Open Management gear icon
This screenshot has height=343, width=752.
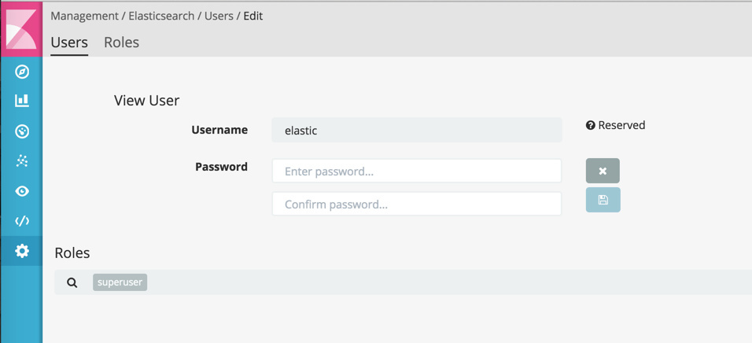[x=22, y=251]
